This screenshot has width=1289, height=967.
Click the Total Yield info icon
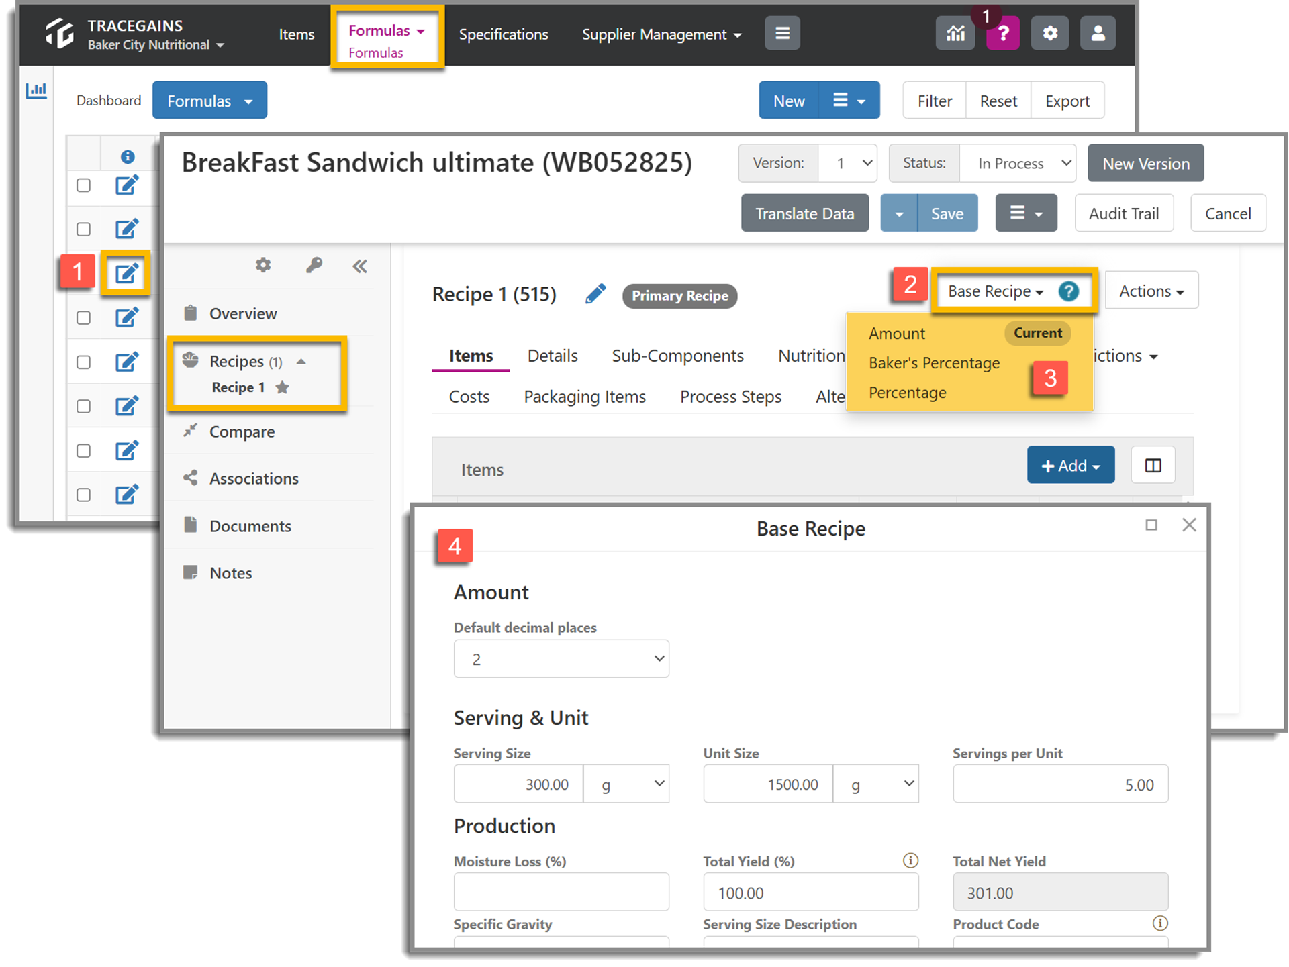point(910,860)
